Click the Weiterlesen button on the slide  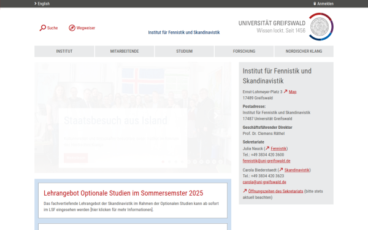click(76, 158)
